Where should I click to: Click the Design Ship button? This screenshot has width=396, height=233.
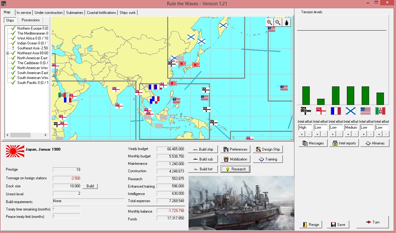coord(268,149)
